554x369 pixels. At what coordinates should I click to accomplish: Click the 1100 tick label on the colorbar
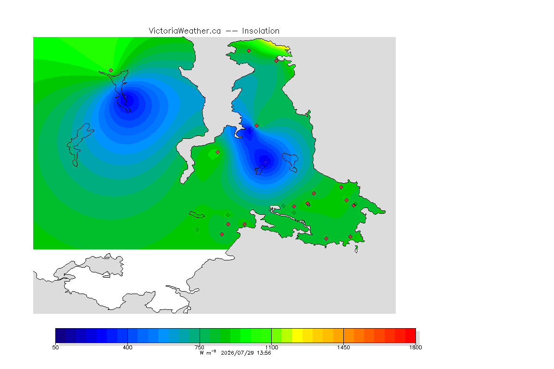pyautogui.click(x=271, y=347)
